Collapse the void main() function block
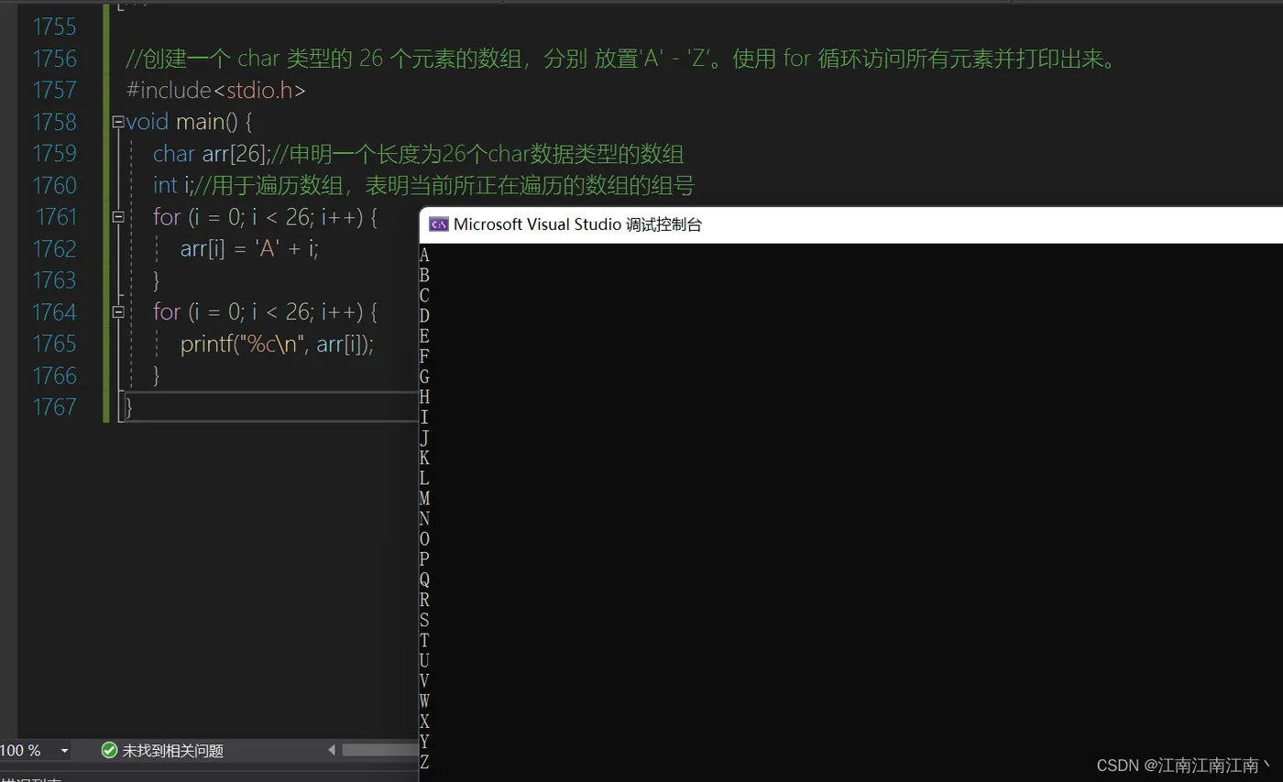 pos(117,122)
